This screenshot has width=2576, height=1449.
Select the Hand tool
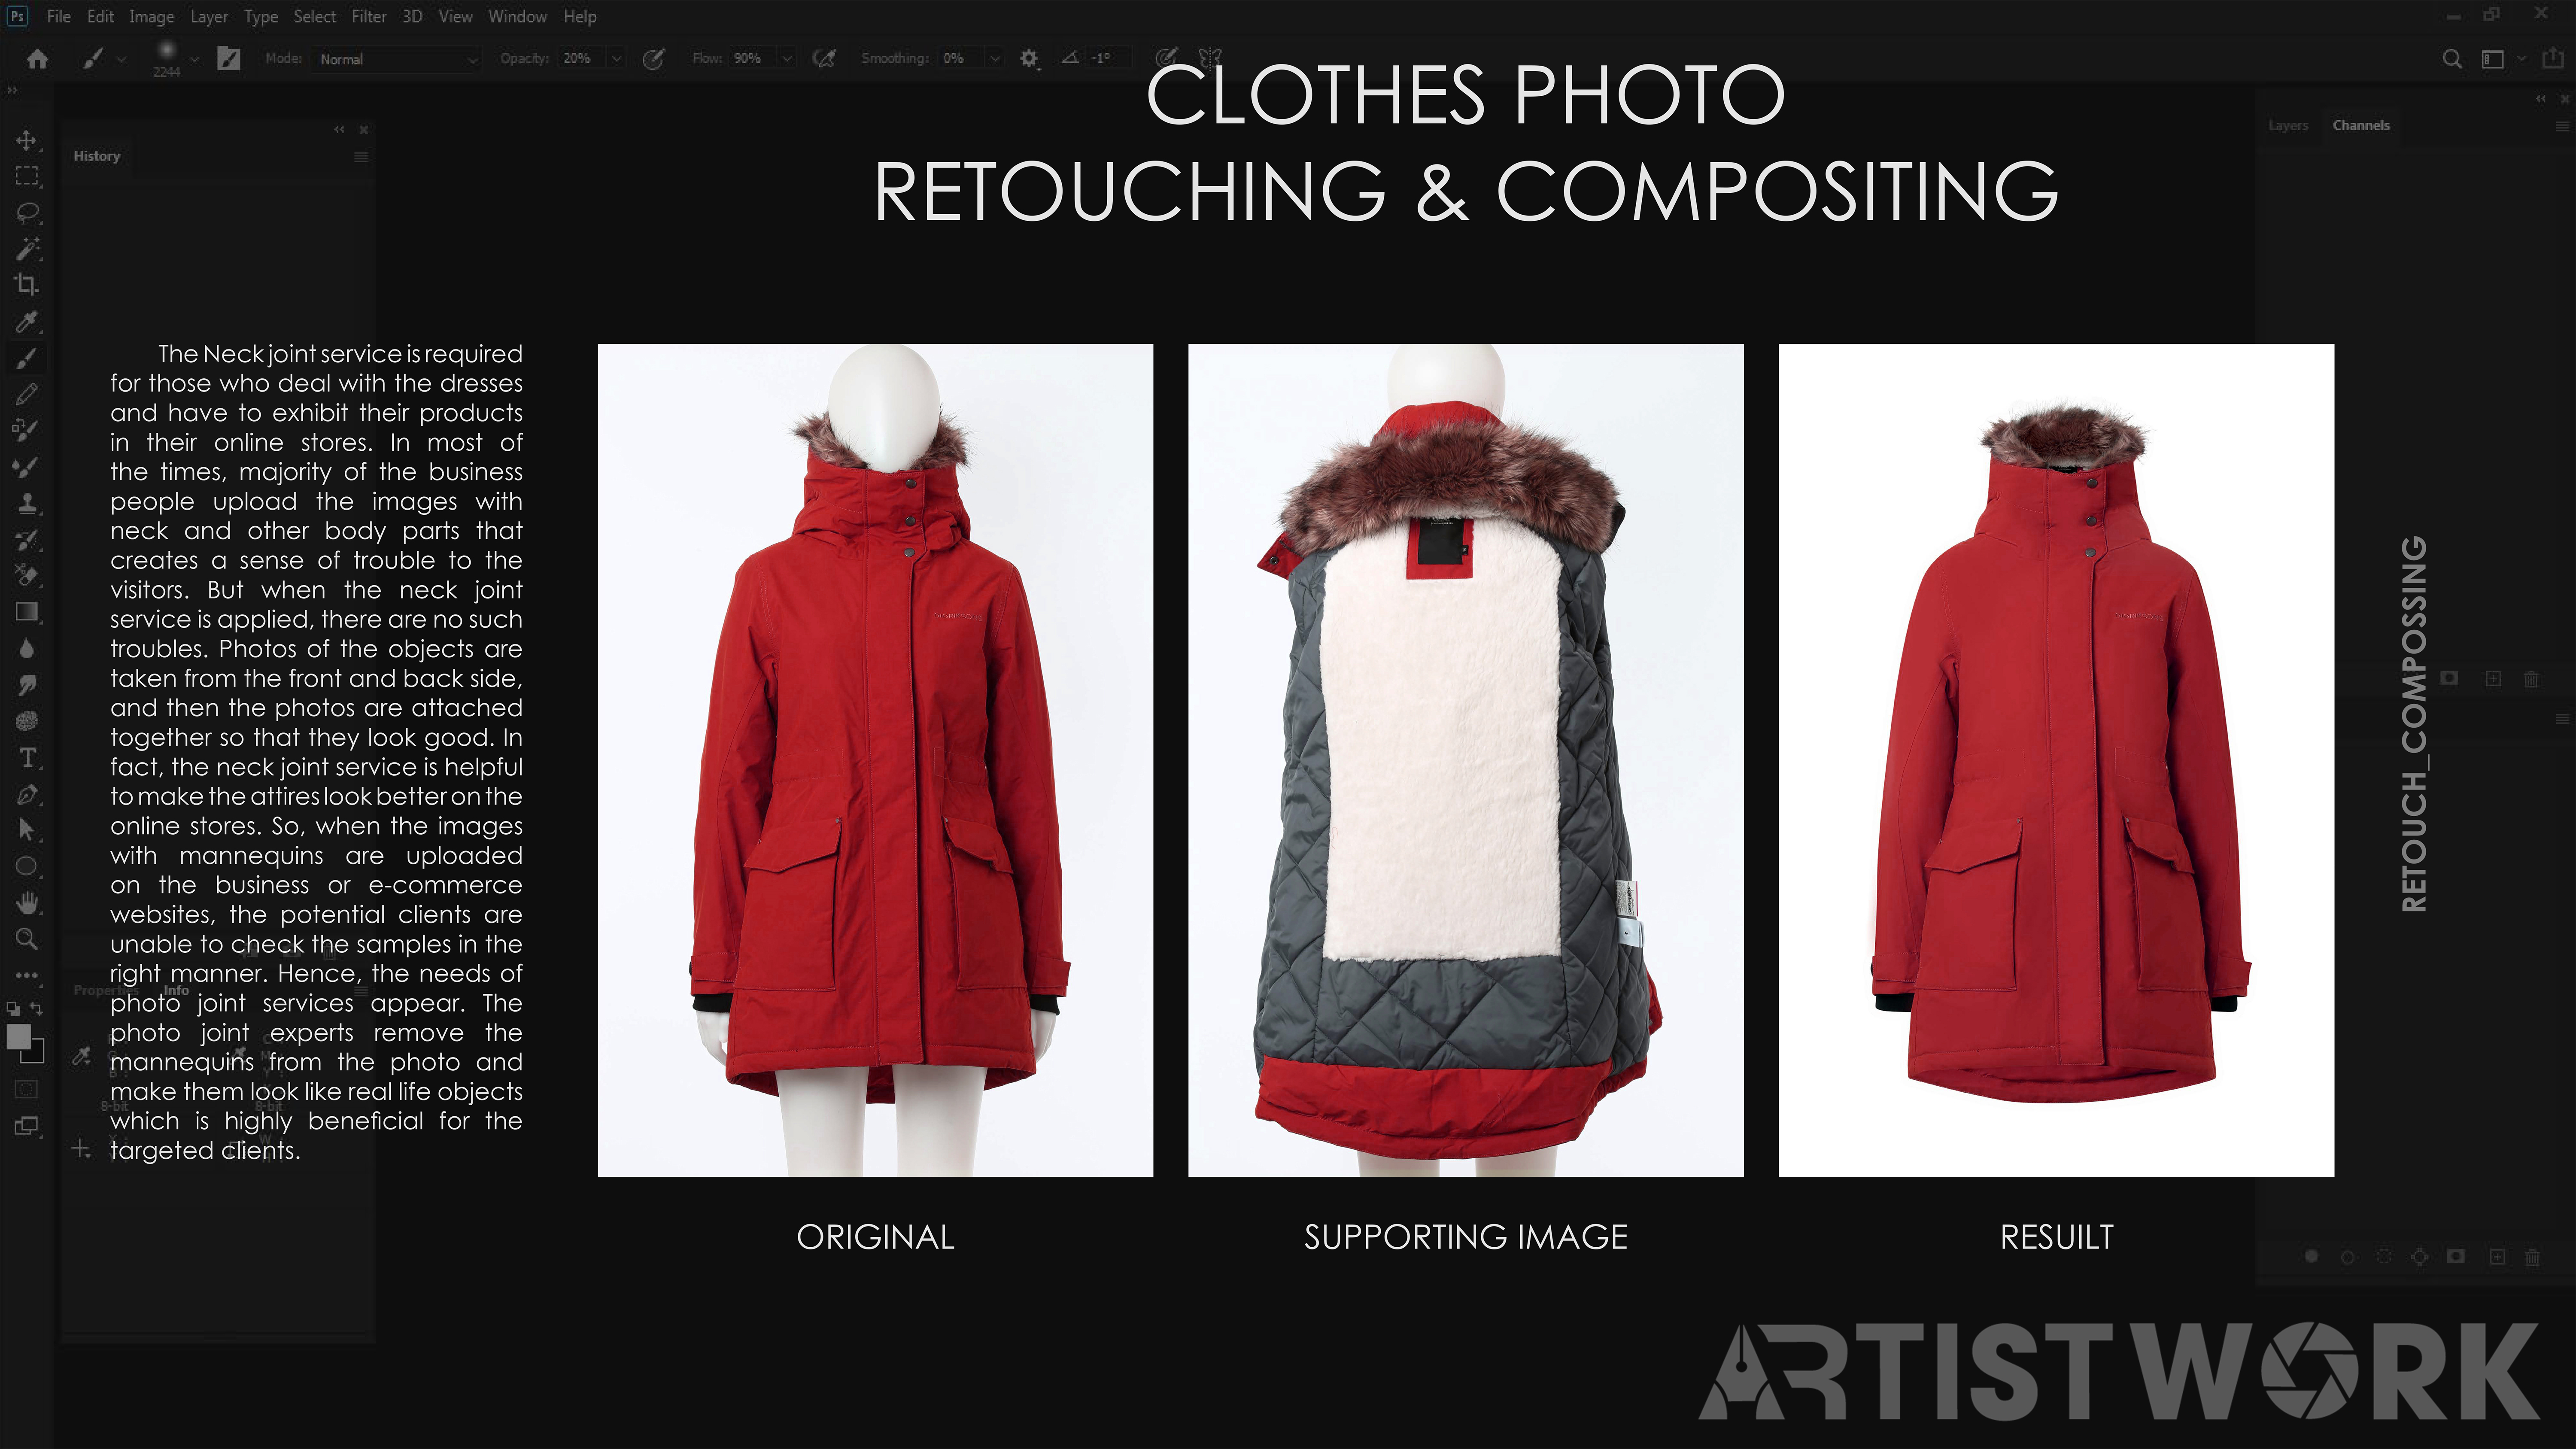(27, 903)
